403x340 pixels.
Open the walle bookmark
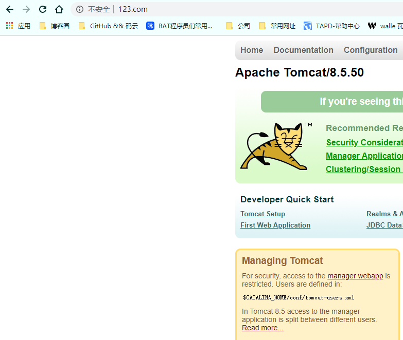point(385,26)
